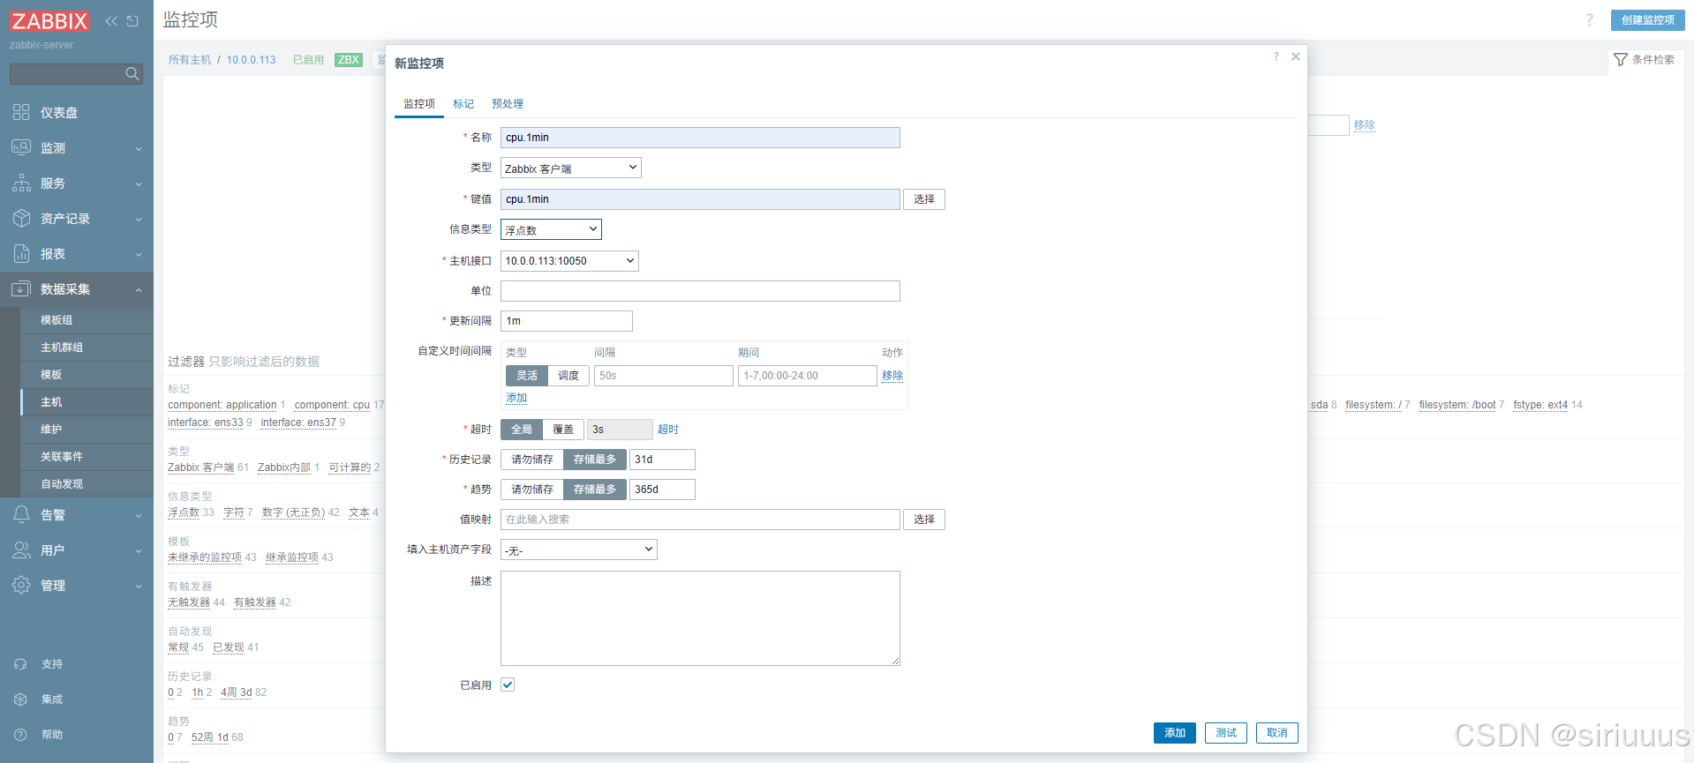Click the support 支持 headset icon

click(20, 664)
